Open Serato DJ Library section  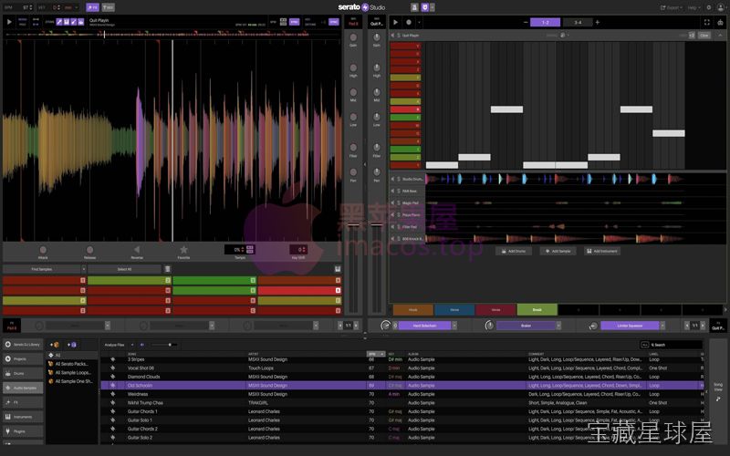(x=23, y=345)
